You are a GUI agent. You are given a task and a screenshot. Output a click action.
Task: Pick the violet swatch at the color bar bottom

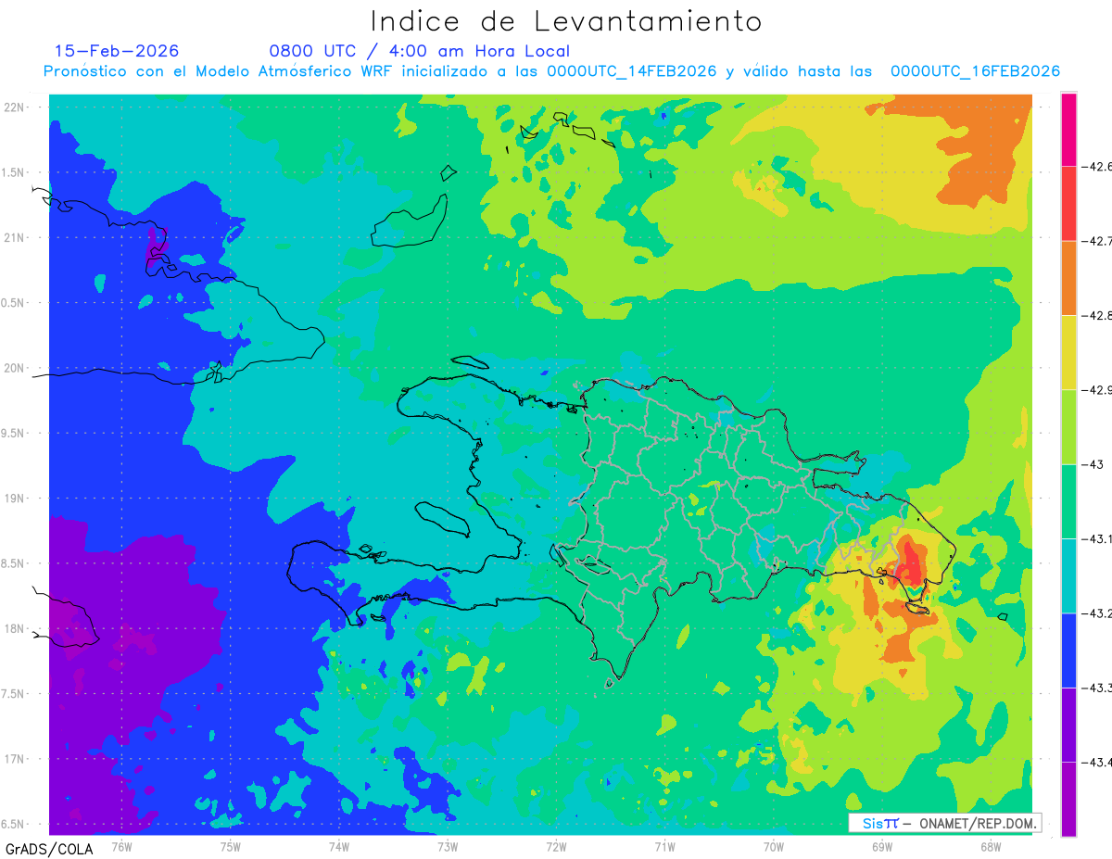pyautogui.click(x=1068, y=799)
